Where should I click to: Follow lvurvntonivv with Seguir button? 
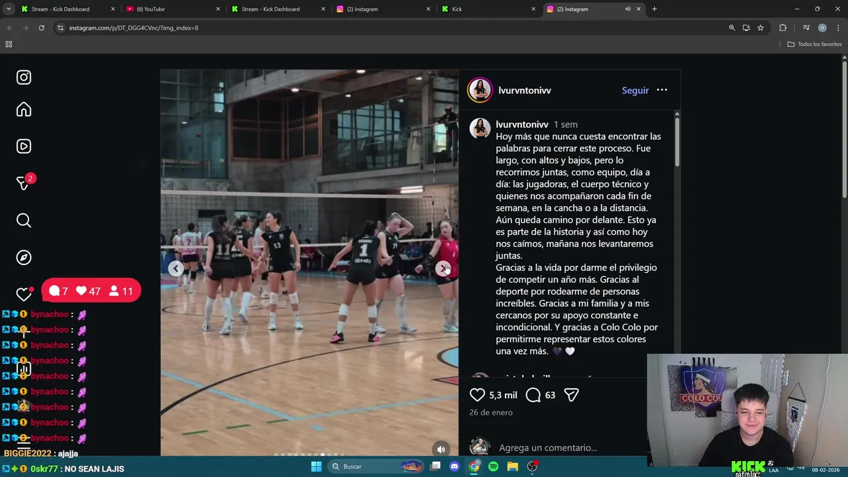635,90
